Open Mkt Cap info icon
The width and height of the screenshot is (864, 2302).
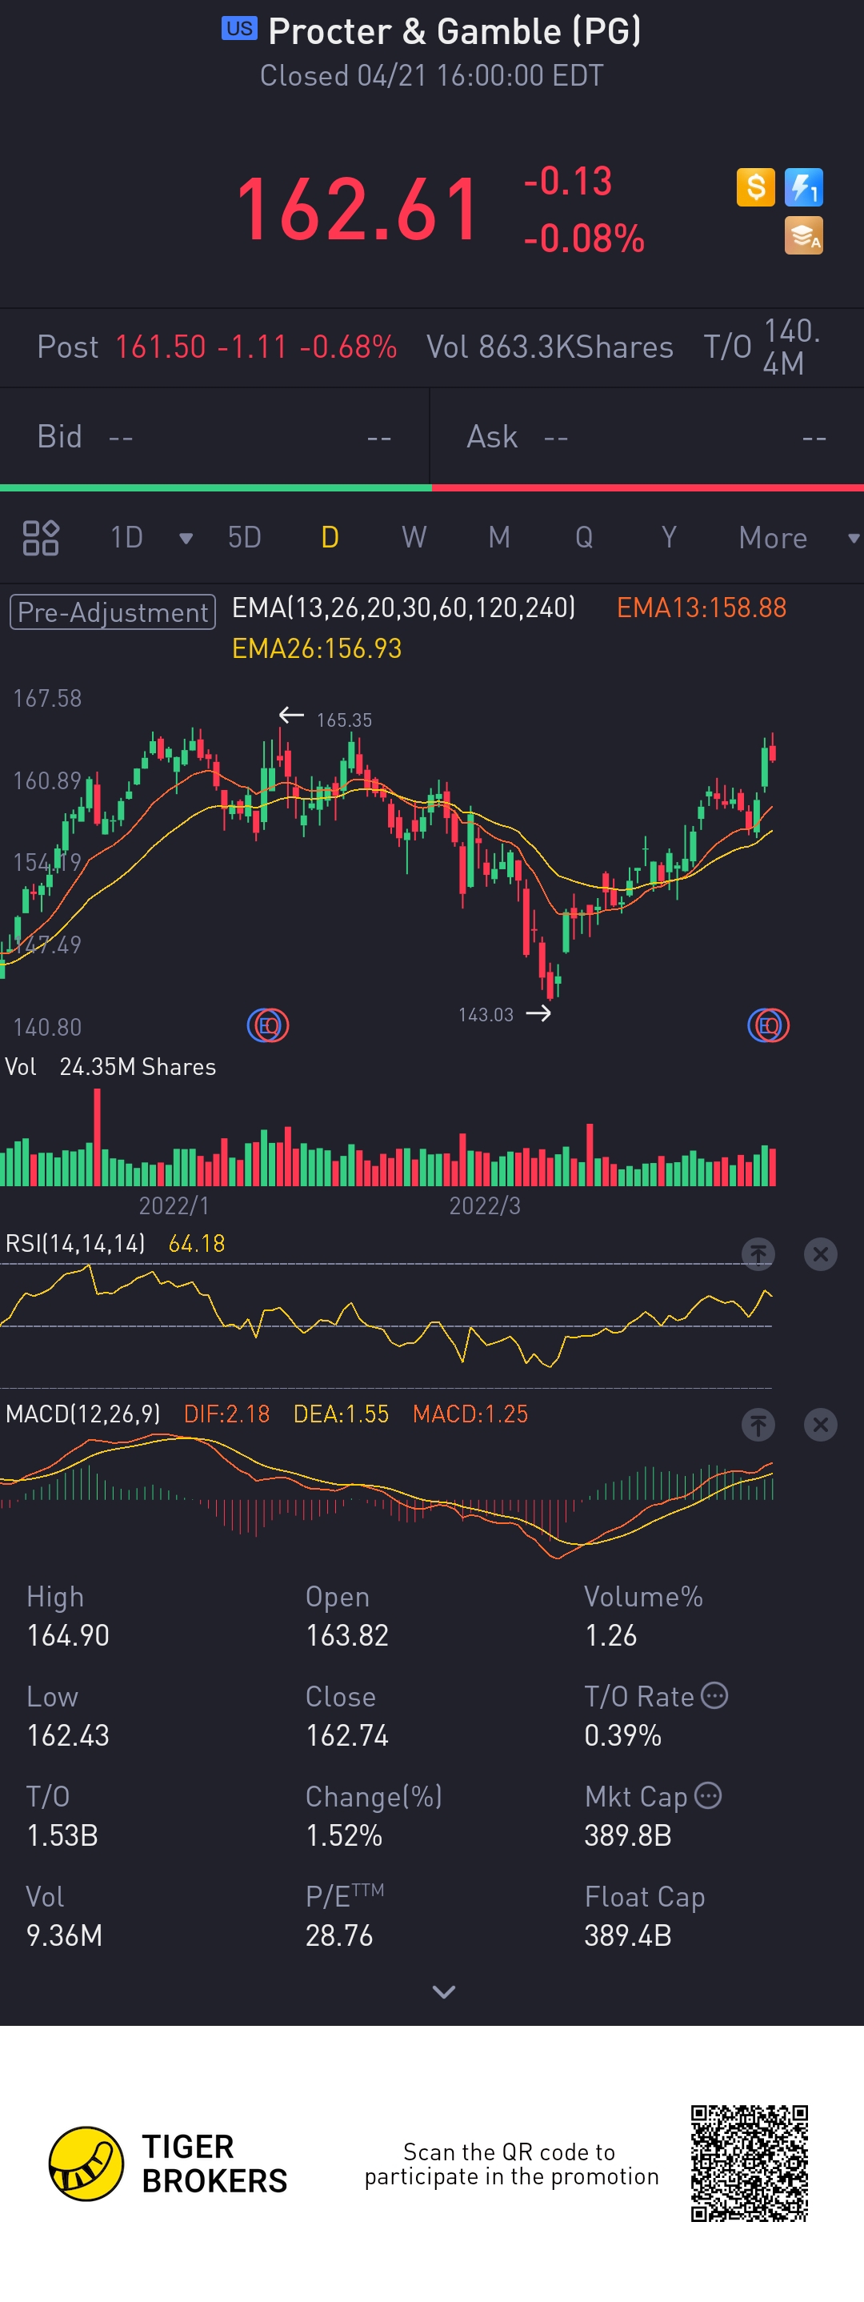coord(708,1795)
